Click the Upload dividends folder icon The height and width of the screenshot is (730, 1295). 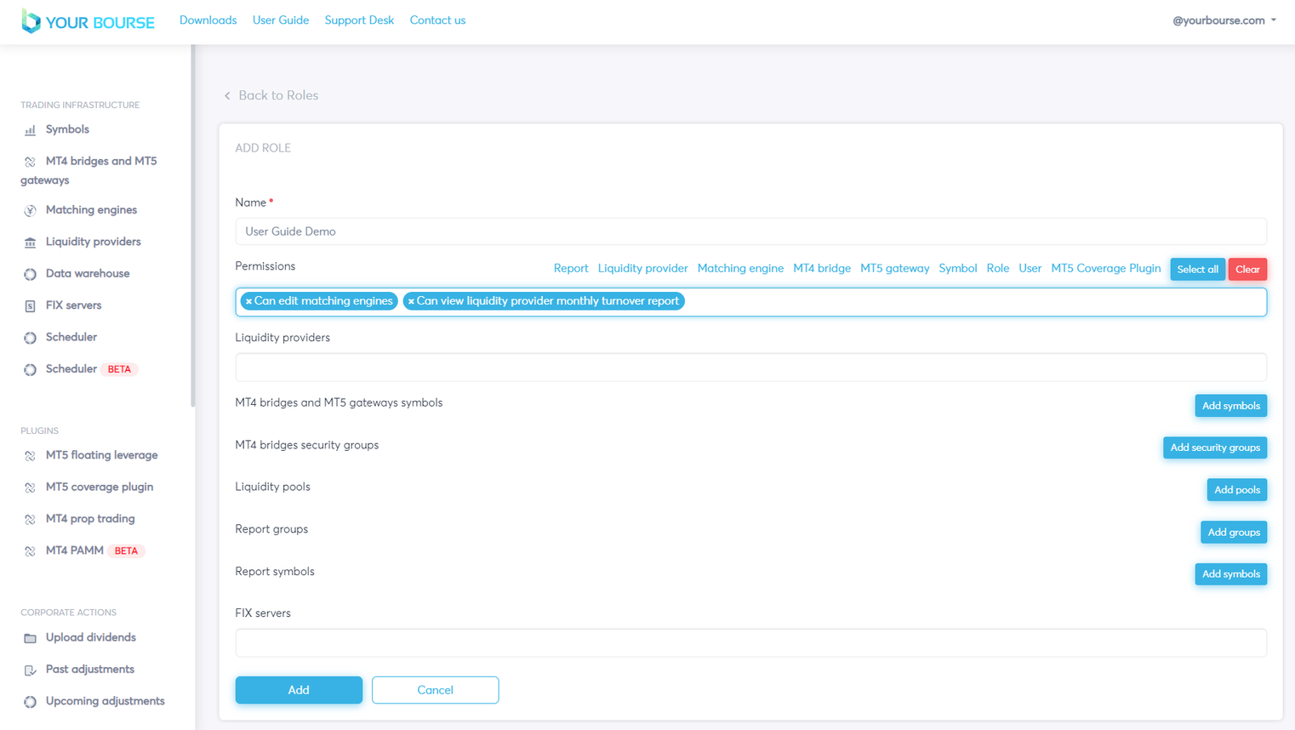click(x=30, y=638)
